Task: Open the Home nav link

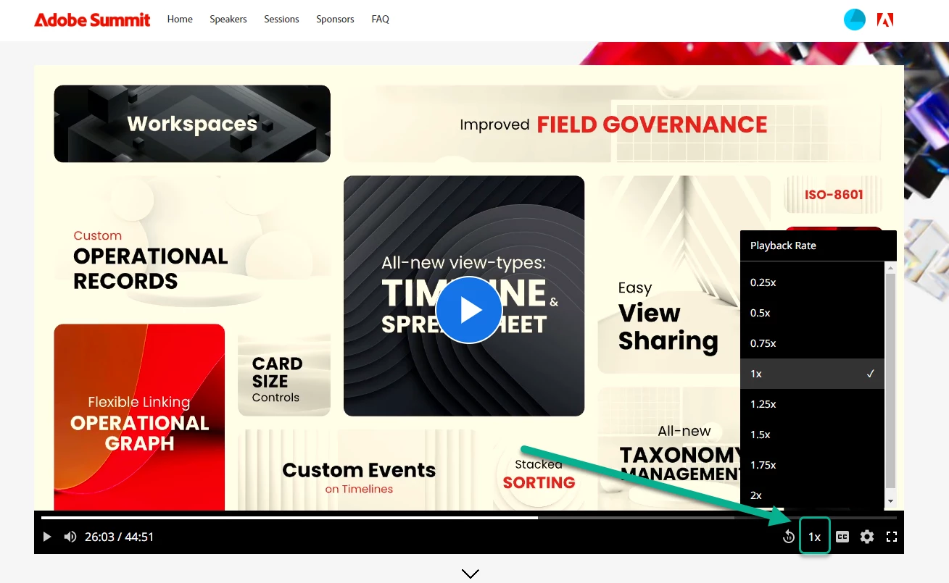Action: coord(180,20)
